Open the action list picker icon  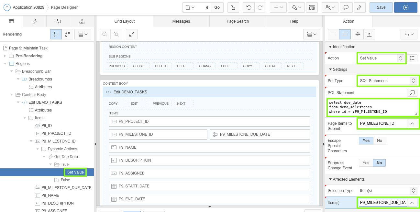pos(412,58)
